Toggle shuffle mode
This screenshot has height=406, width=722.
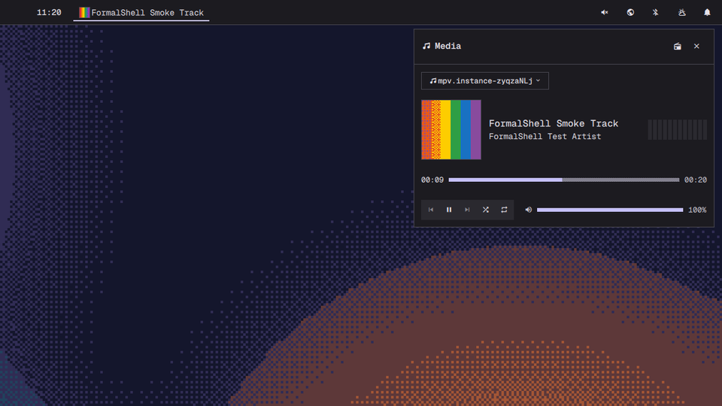pos(486,210)
